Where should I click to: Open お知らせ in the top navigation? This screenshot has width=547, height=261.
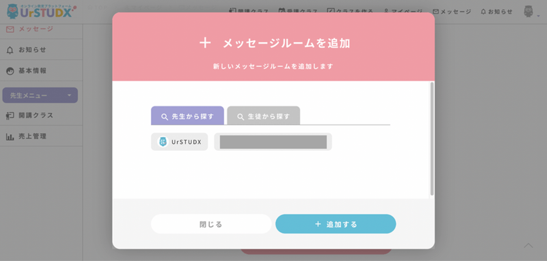[x=496, y=12]
